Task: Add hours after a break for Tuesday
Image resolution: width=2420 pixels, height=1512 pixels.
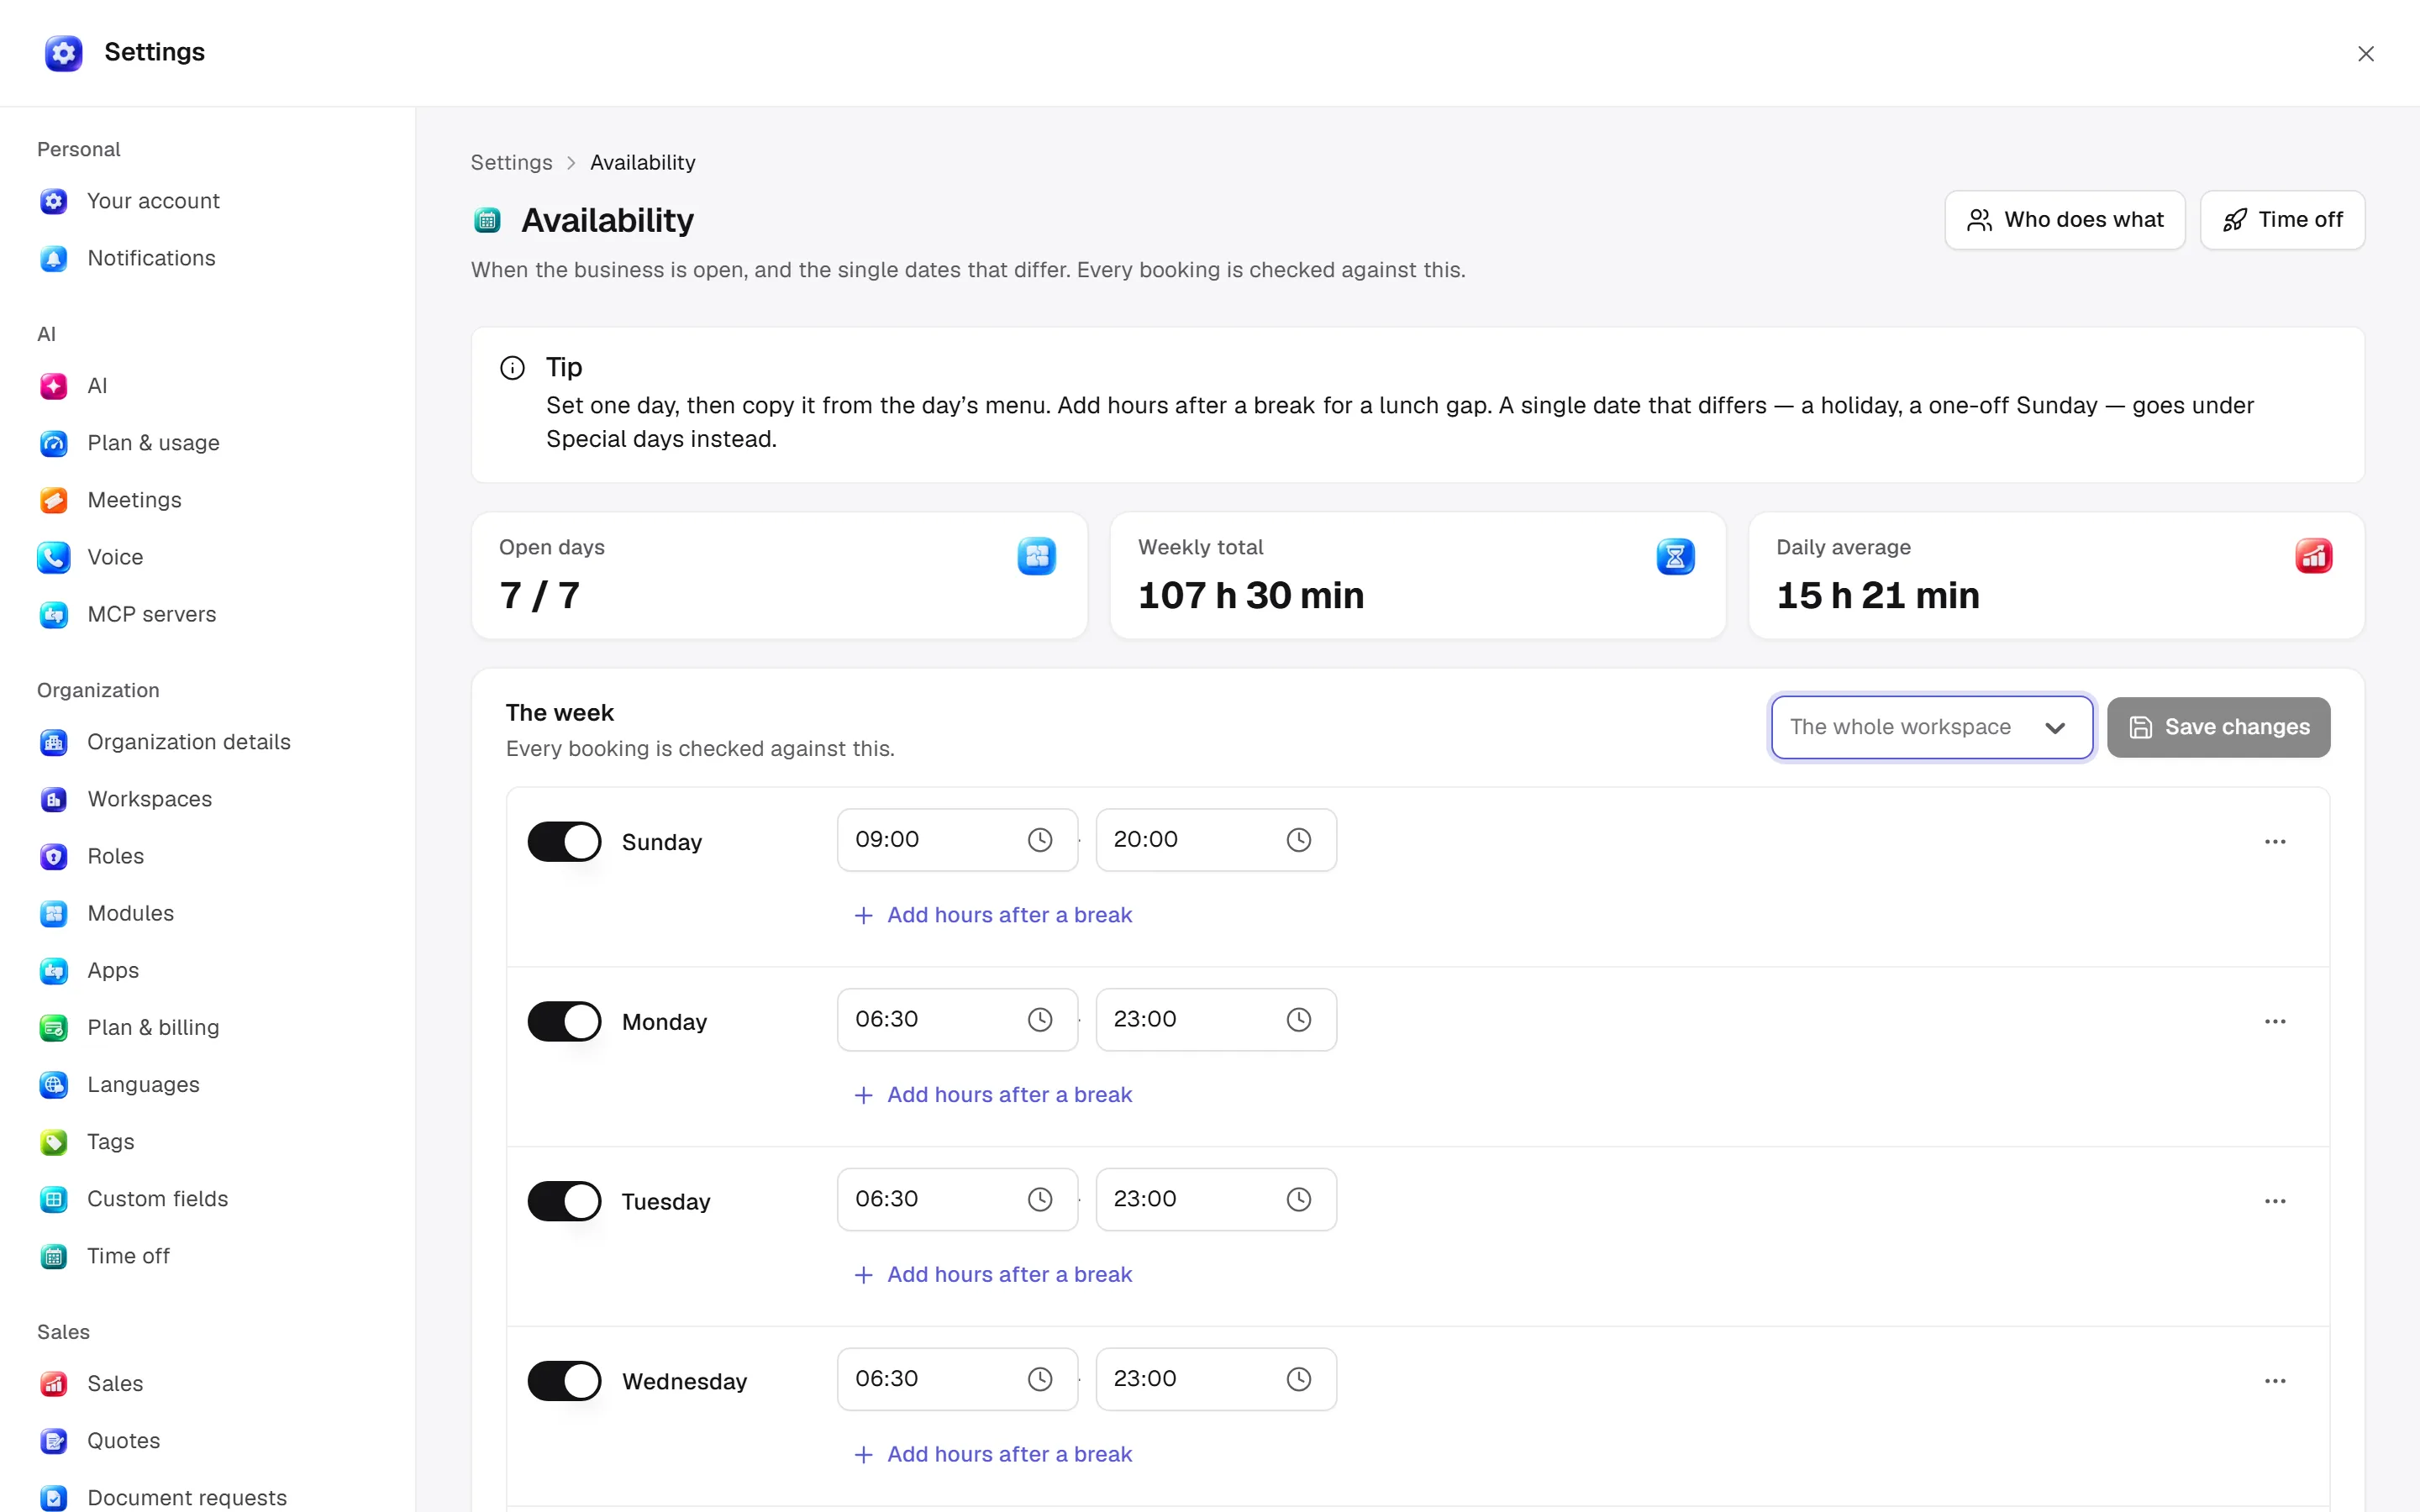Action: tap(993, 1274)
